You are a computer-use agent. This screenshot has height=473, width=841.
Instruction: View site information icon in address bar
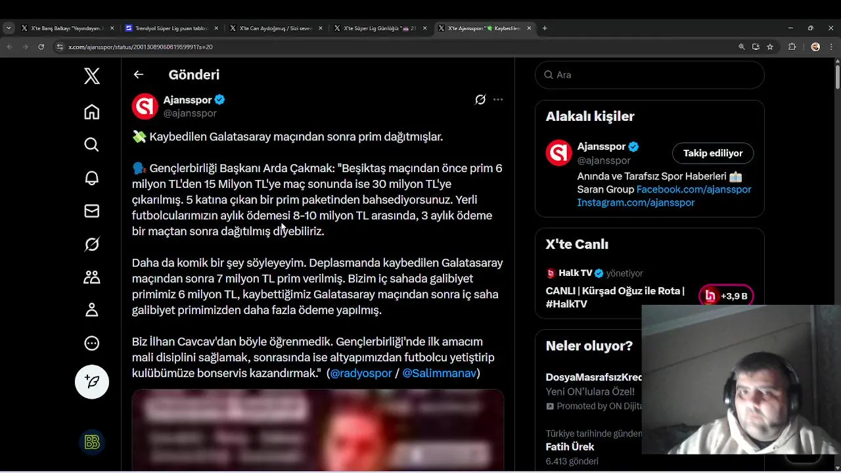pyautogui.click(x=60, y=47)
